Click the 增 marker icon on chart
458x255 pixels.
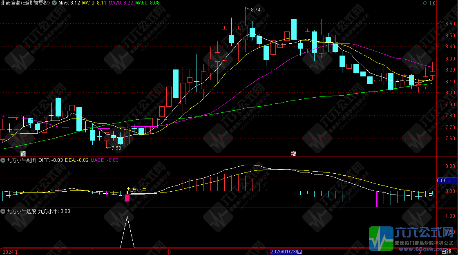pos(293,153)
